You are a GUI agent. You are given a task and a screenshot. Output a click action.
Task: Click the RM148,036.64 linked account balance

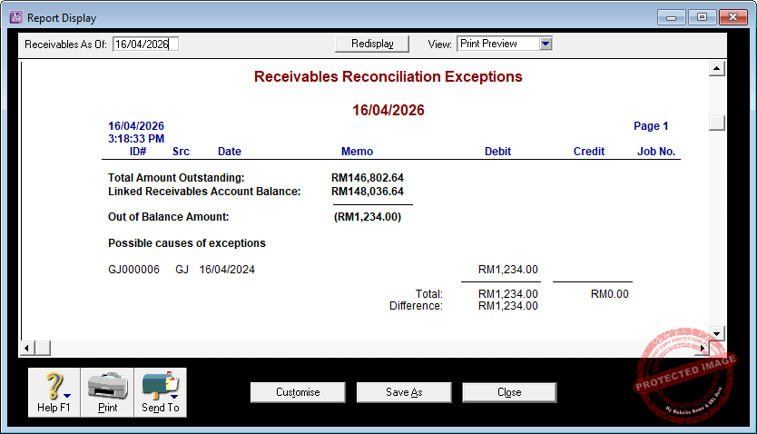368,192
